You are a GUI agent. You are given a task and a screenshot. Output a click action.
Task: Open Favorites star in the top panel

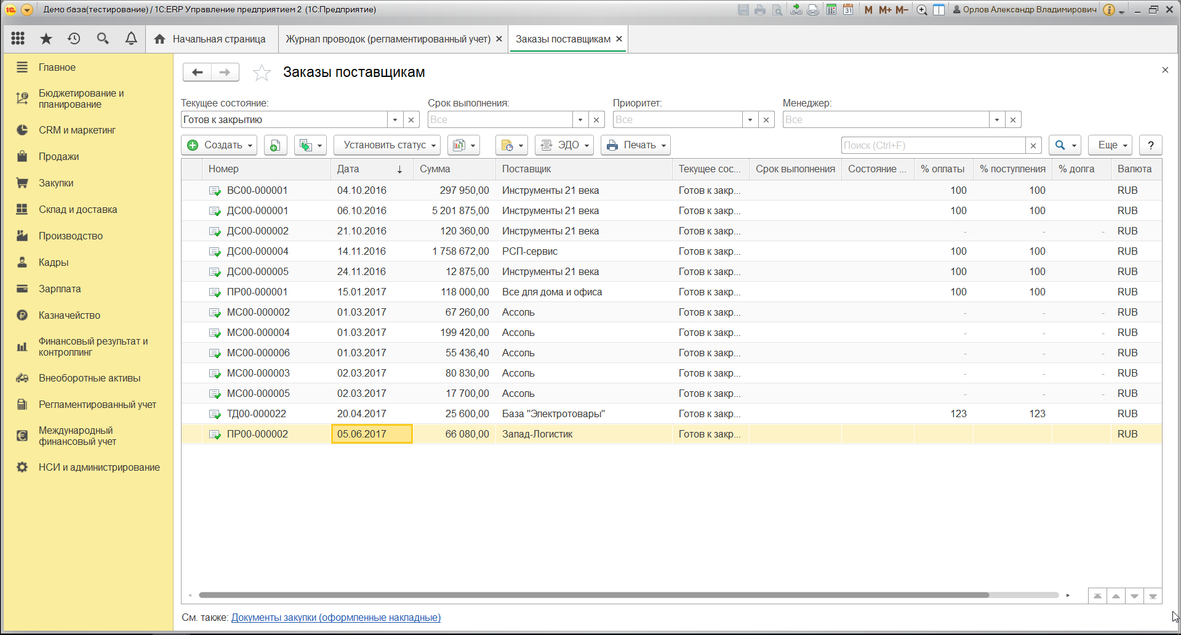pos(46,39)
